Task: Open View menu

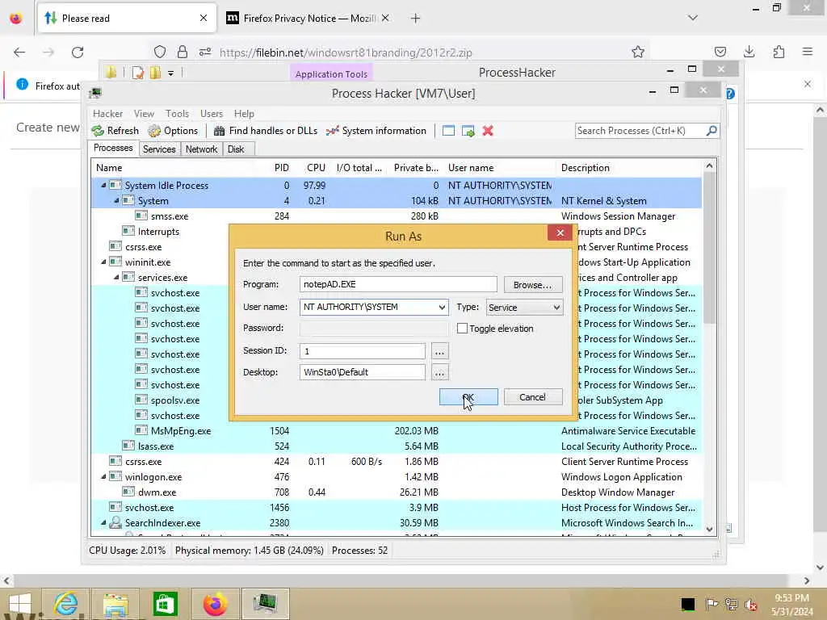Action: coord(144,113)
